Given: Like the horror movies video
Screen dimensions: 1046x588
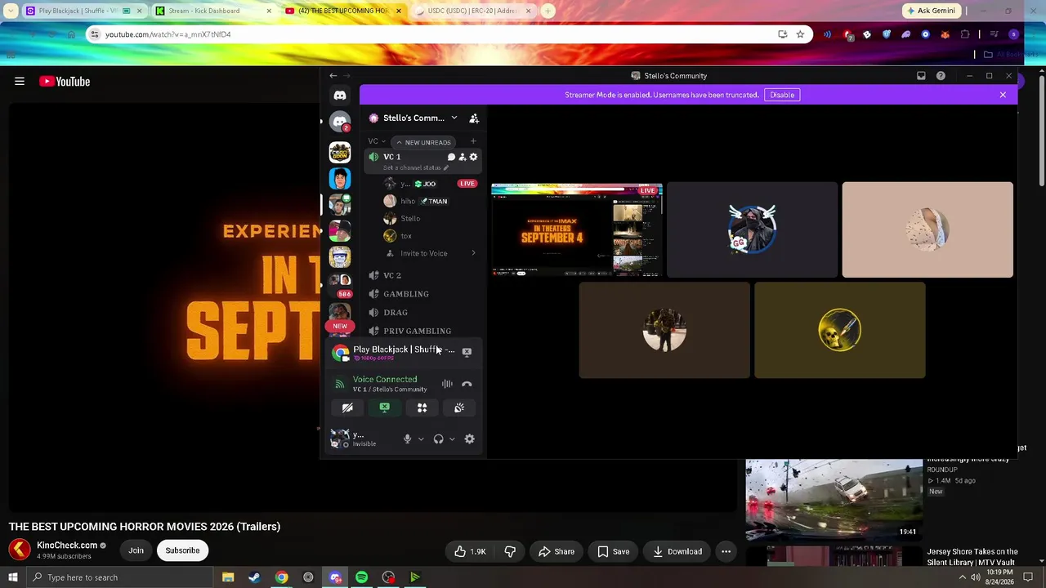Looking at the screenshot, I should pyautogui.click(x=471, y=551).
